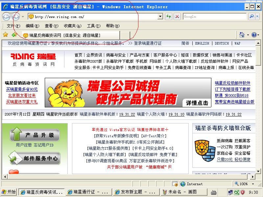The image size is (263, 197).
Task: Click the Home page icon
Action: [242, 35]
